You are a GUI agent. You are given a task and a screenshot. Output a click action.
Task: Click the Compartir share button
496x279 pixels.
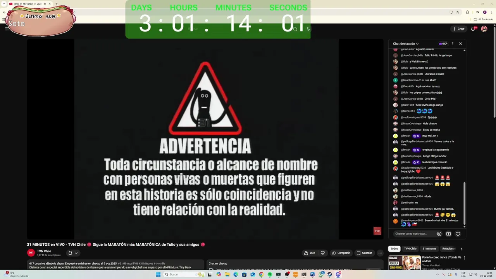point(341,253)
